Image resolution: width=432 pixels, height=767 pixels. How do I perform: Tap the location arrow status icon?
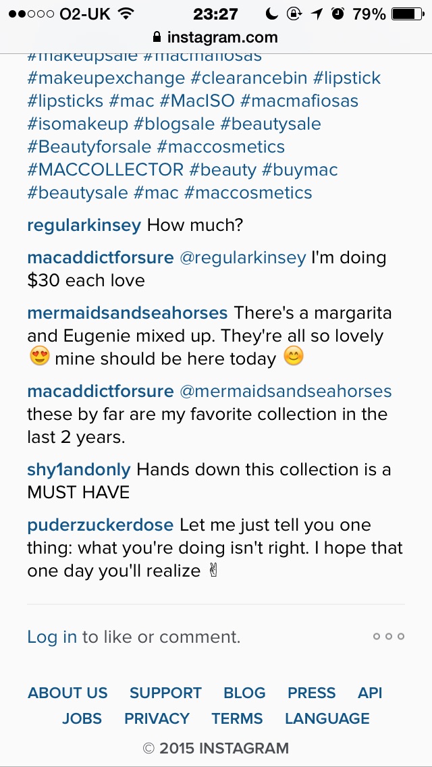tap(317, 14)
